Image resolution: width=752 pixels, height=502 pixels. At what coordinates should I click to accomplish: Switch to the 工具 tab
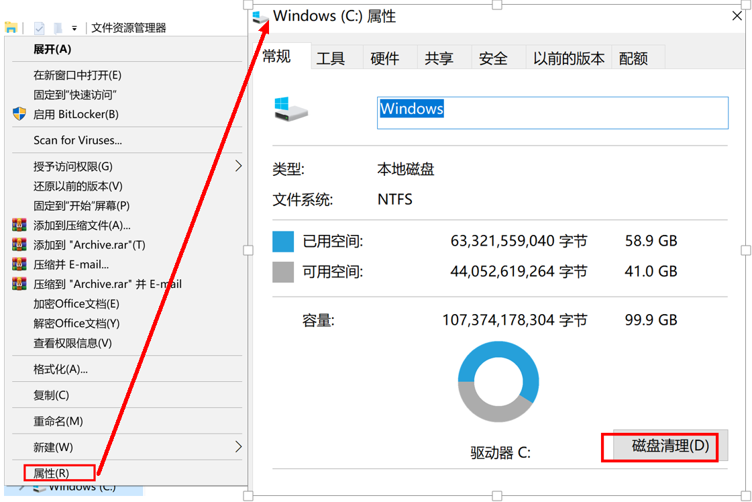(x=331, y=58)
